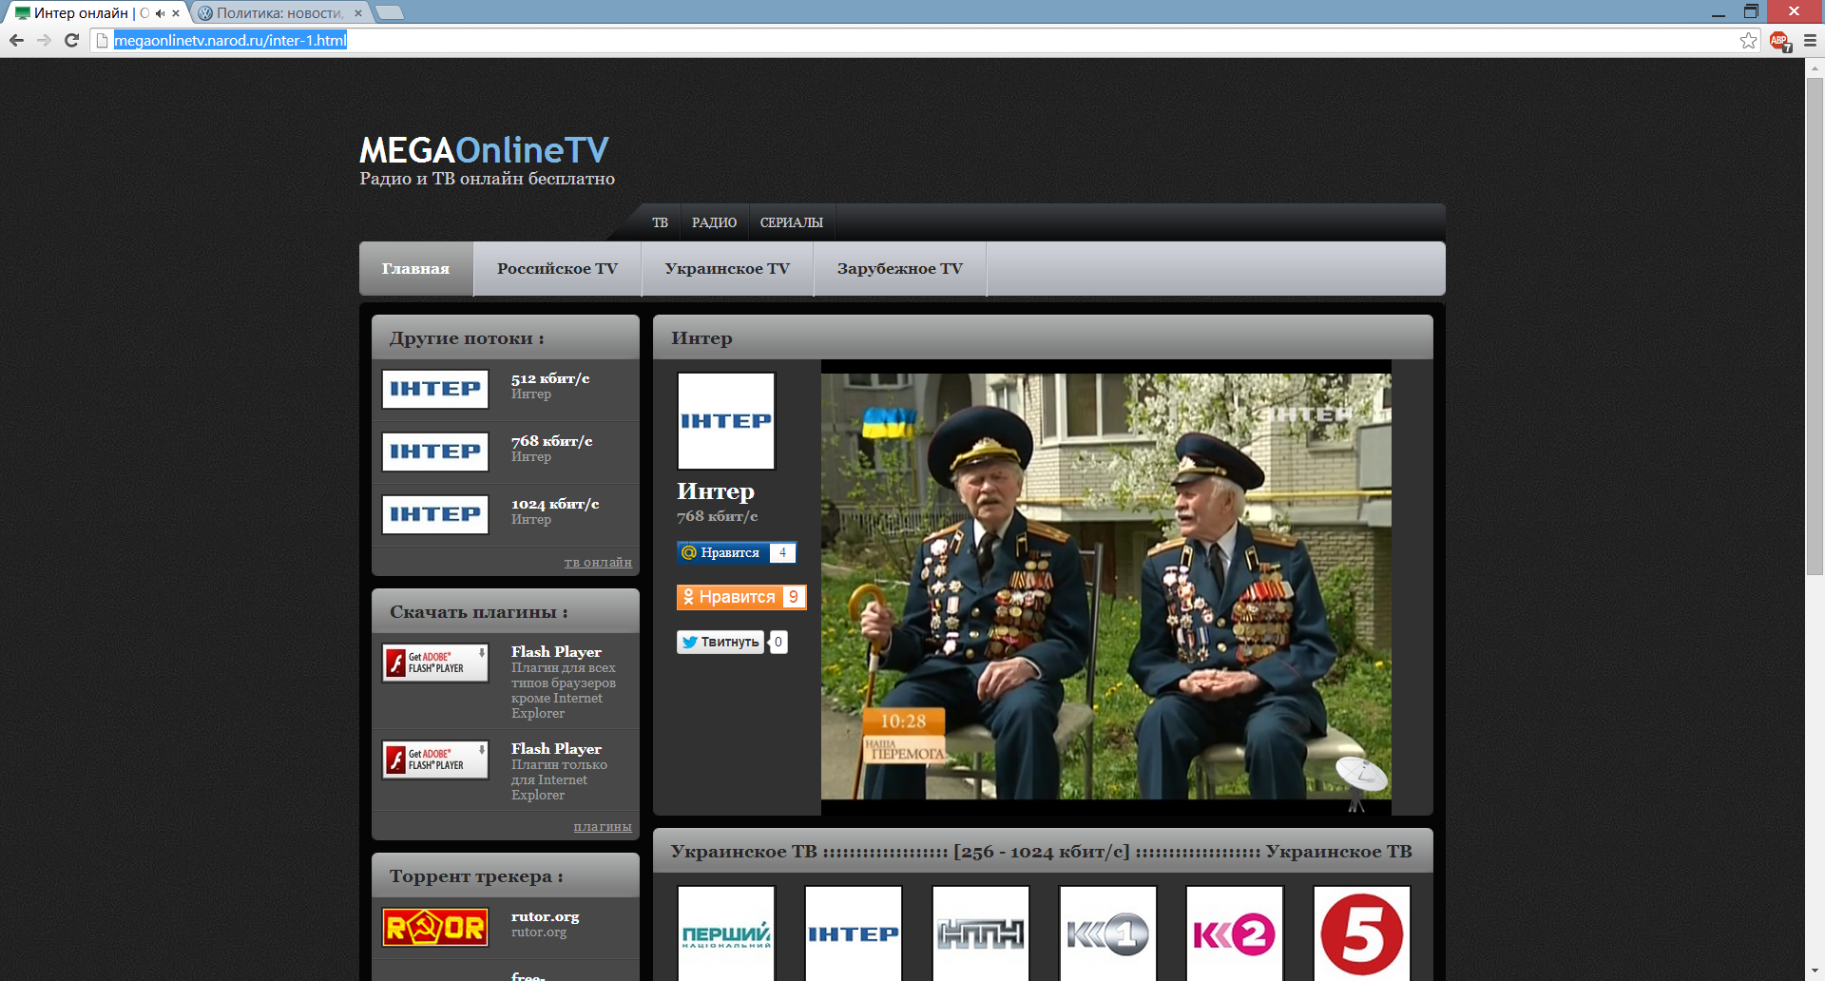Bookmark page with the star icon

coord(1748,40)
